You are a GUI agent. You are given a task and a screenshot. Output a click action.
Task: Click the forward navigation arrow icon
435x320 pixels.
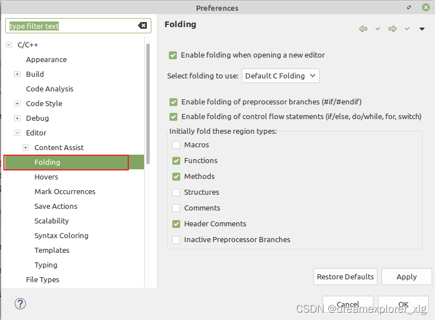coord(393,29)
